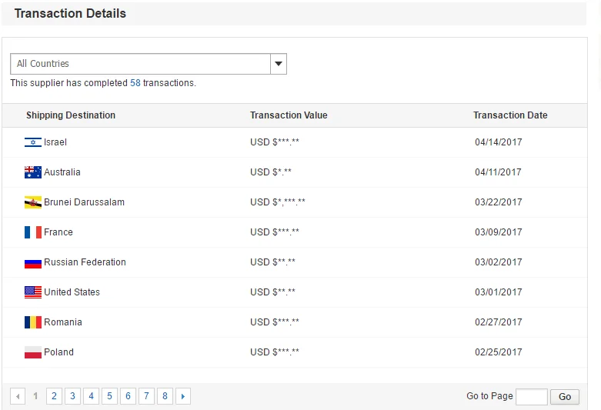
Task: Click the Poland flag icon
Action: point(32,352)
